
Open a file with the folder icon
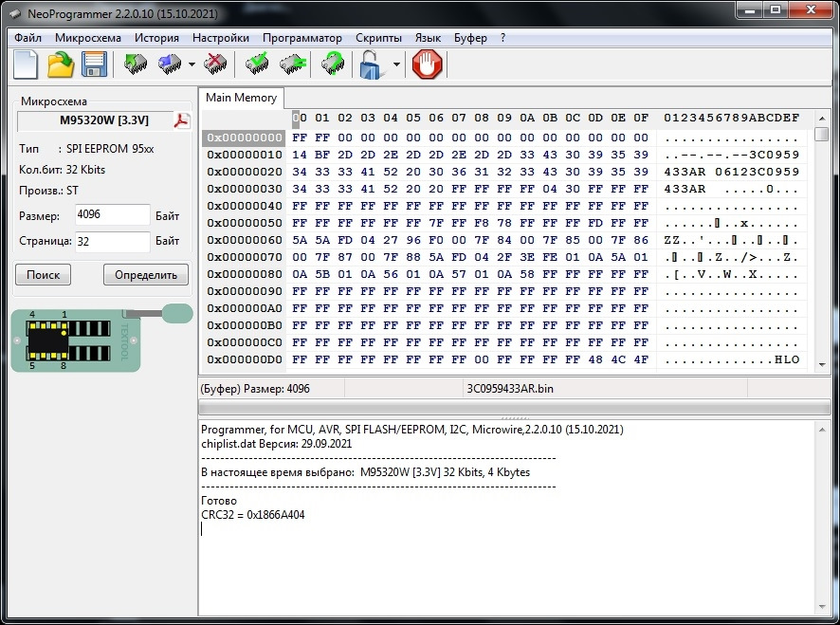pyautogui.click(x=61, y=64)
